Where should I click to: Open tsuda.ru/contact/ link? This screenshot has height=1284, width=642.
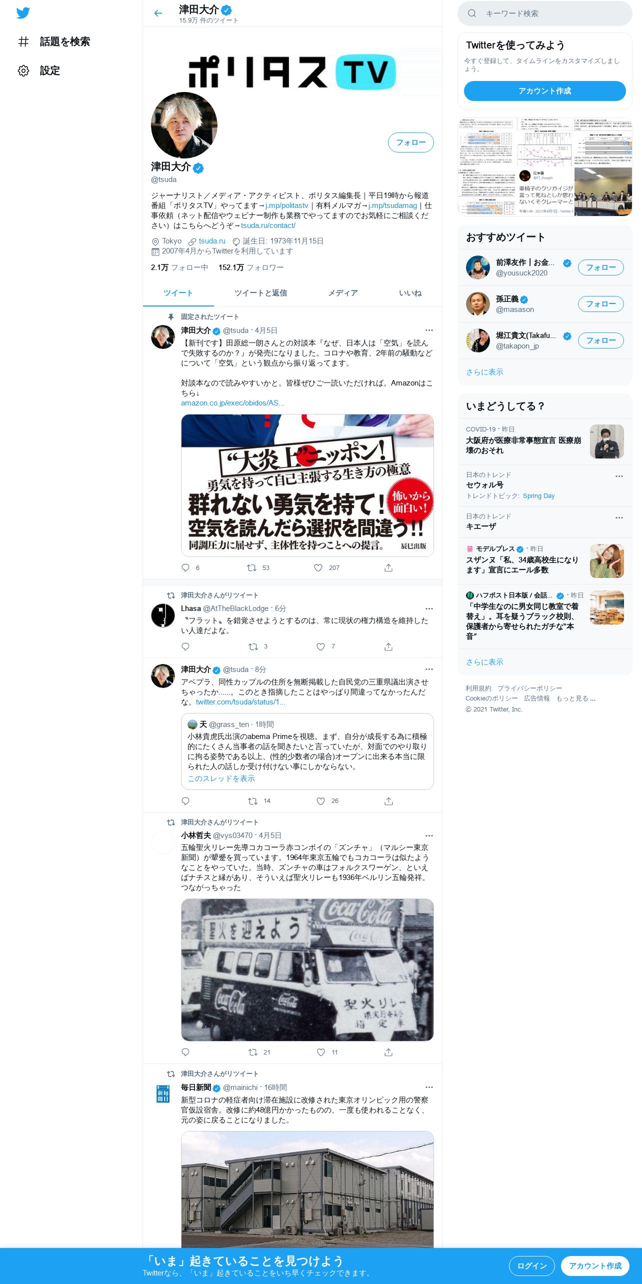coord(268,225)
